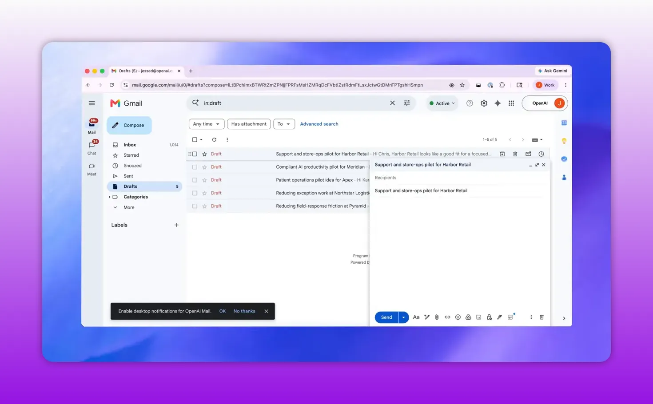Open Chat from the left rail
The height and width of the screenshot is (404, 653).
92,147
